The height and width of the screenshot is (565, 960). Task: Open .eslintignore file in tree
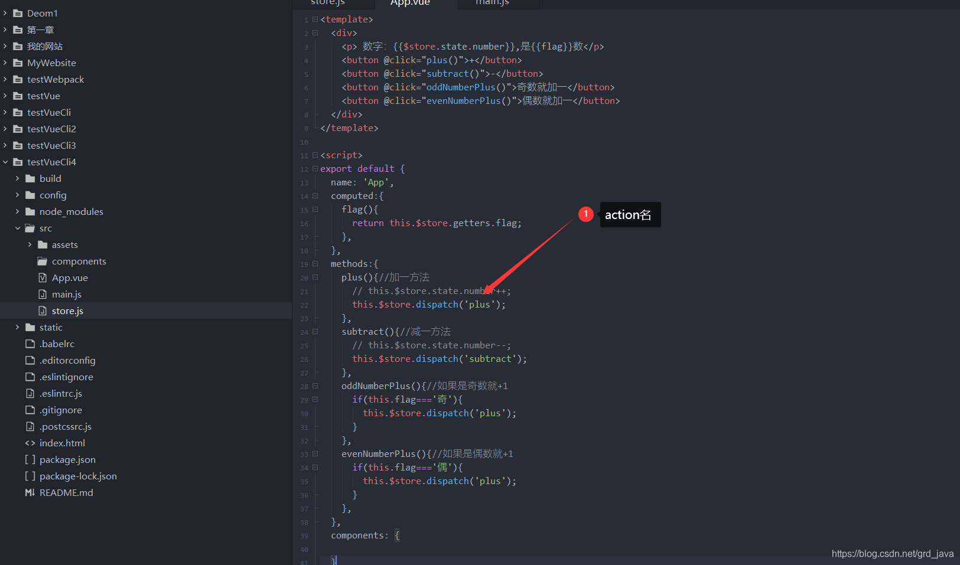(x=146, y=377)
